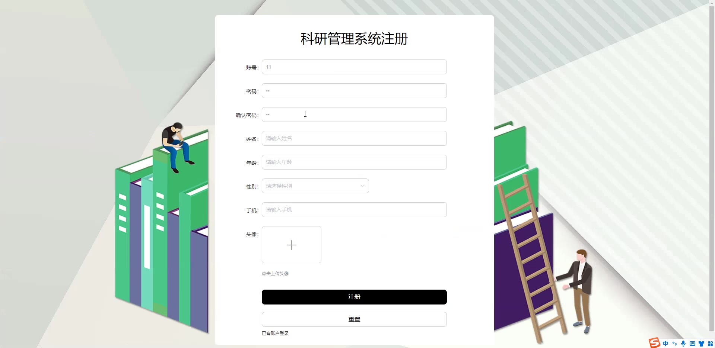Click the 重置 reset button
Image resolution: width=715 pixels, height=348 pixels.
point(354,319)
